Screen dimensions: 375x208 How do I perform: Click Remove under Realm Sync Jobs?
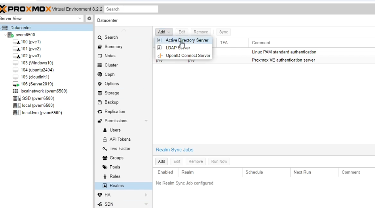tap(196, 161)
